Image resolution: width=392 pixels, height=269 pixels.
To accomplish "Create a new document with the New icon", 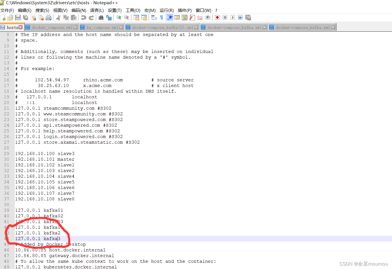I will pos(3,18).
